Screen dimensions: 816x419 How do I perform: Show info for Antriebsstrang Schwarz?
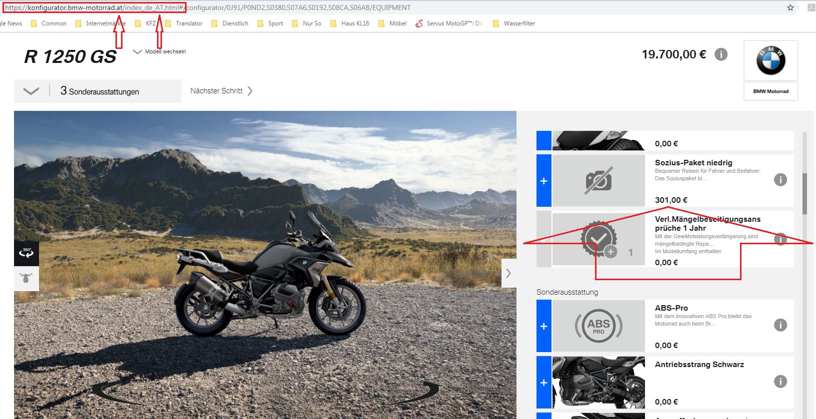780,382
